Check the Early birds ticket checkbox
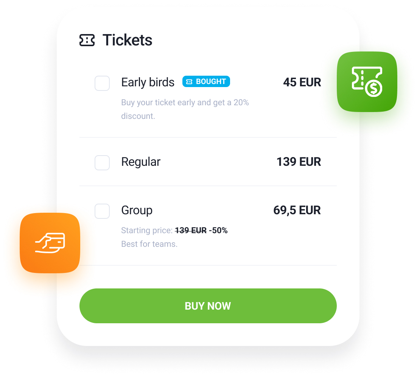Screen dimensions: 417x377 [x=102, y=83]
